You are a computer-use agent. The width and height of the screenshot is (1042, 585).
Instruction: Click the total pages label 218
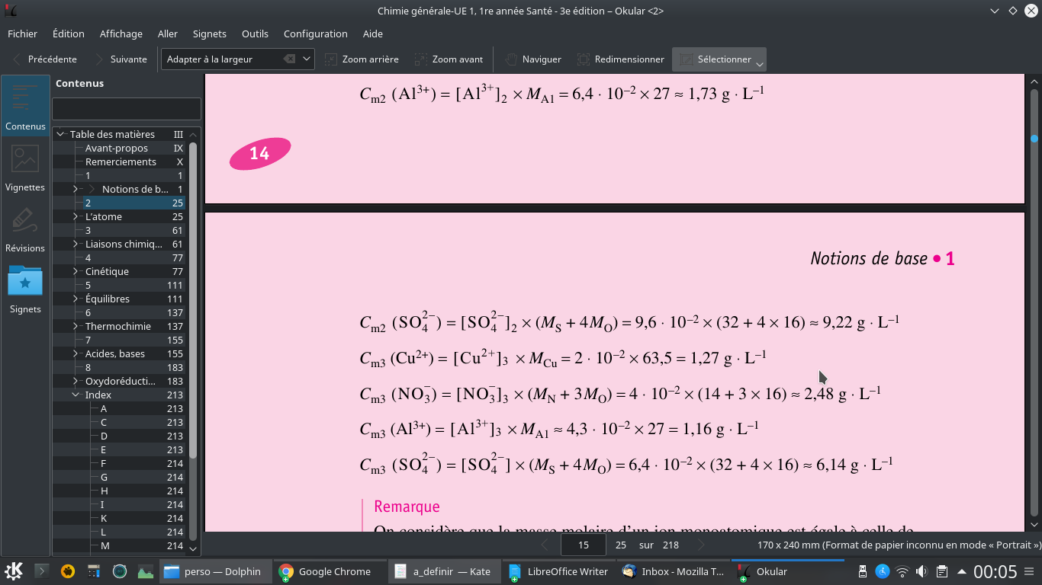[671, 545]
